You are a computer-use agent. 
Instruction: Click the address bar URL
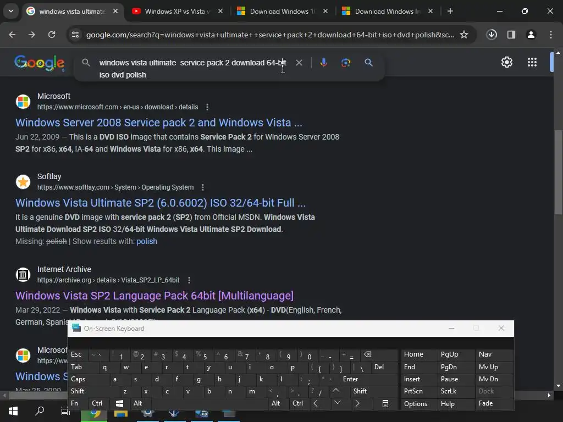(270, 35)
